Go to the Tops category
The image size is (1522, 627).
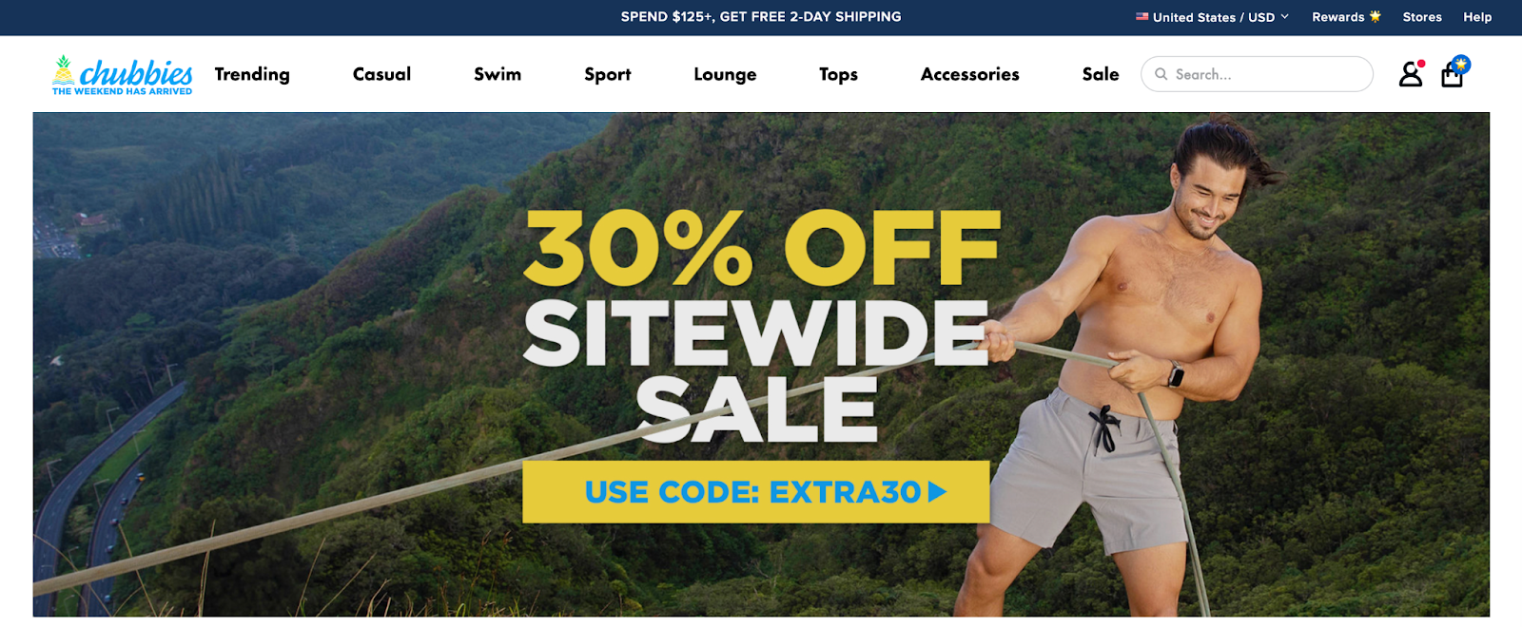(838, 74)
